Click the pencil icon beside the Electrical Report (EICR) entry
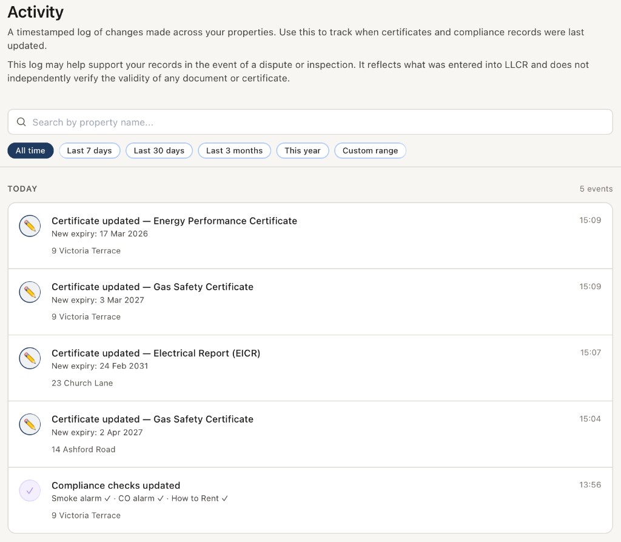The height and width of the screenshot is (542, 621). click(x=29, y=358)
